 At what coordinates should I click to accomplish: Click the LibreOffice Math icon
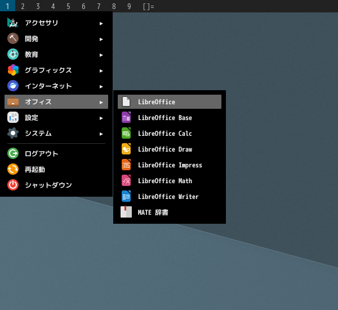click(x=126, y=181)
